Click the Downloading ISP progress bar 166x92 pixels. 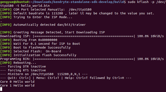click(x=84, y=36)
